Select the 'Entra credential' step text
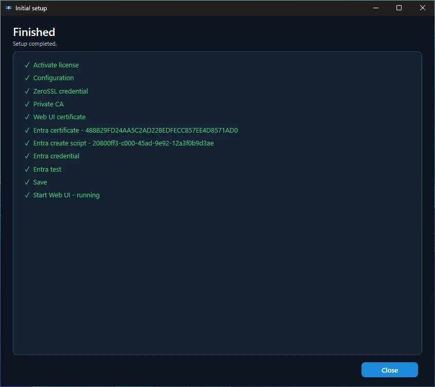The width and height of the screenshot is (435, 387). tap(57, 156)
